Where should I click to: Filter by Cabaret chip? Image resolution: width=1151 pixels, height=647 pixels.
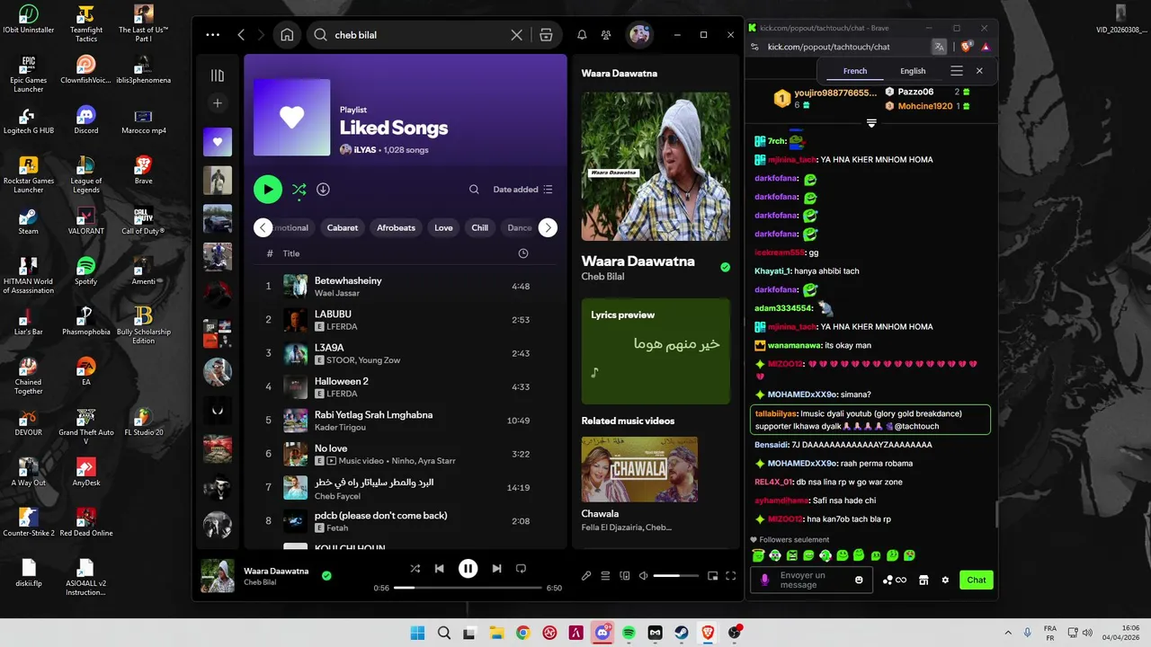[x=343, y=227]
